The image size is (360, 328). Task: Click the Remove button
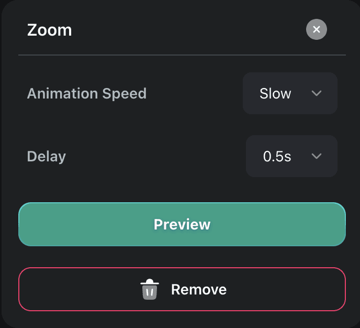coord(182,289)
